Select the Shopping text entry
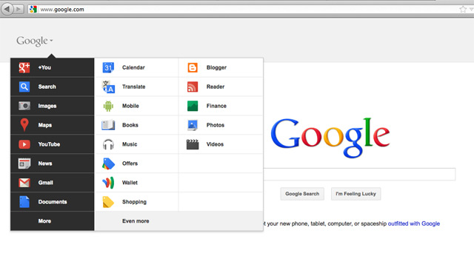The height and width of the screenshot is (270, 474). coord(134,202)
